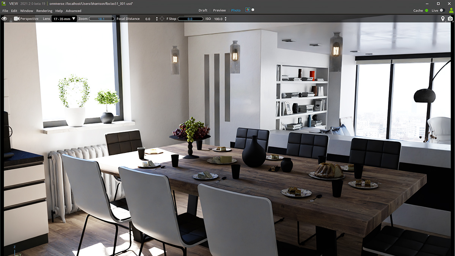Viewport: 455px width, 256px height.
Task: Click the focal distance picker crosshair icon
Action: pos(162,19)
